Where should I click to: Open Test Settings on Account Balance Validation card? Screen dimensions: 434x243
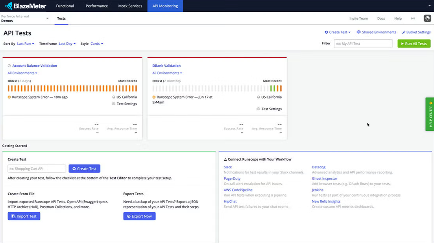coord(124,104)
